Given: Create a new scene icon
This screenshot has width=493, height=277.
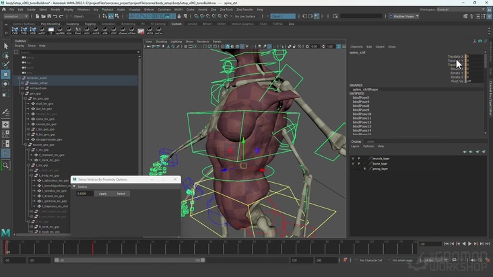Looking at the screenshot, I should tap(37, 16).
